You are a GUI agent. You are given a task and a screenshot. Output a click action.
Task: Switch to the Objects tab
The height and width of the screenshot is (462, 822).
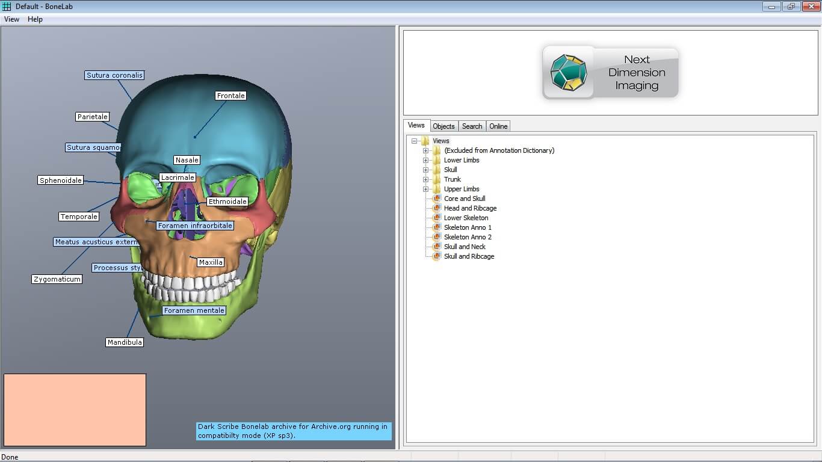[x=443, y=126]
